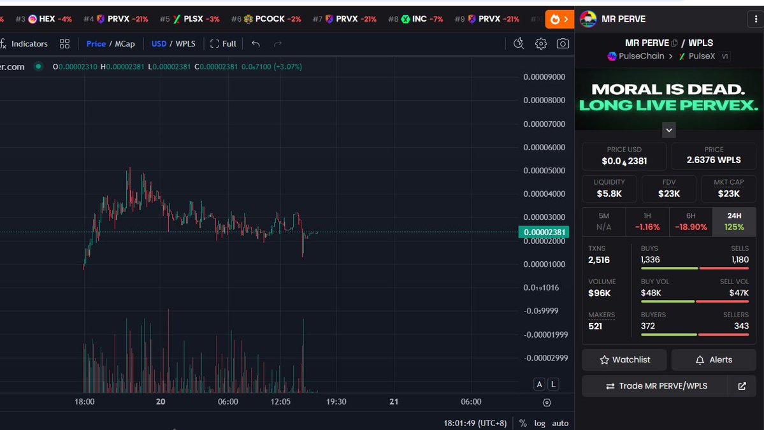Click the TXNS 2,516 stat
The image size is (764, 430).
(599, 255)
